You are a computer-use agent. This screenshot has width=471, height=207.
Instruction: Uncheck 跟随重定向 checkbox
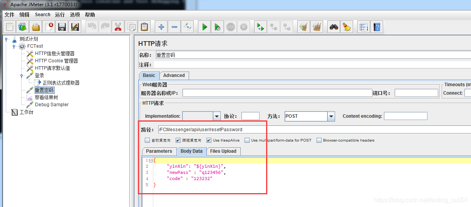click(178, 140)
